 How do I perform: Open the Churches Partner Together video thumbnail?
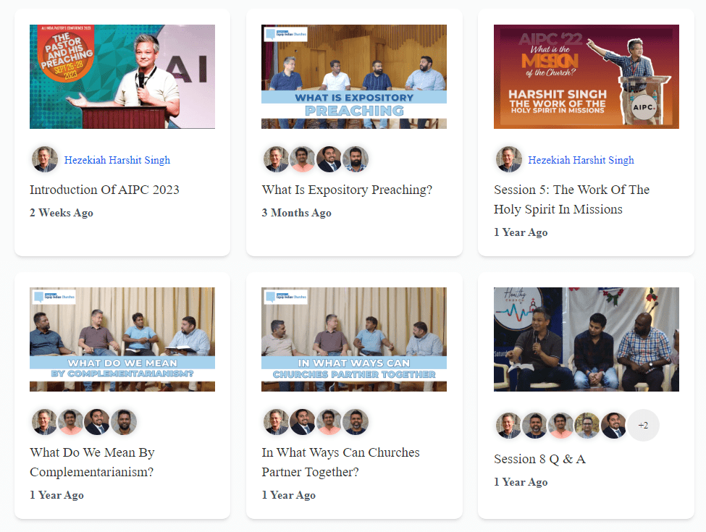(x=354, y=339)
